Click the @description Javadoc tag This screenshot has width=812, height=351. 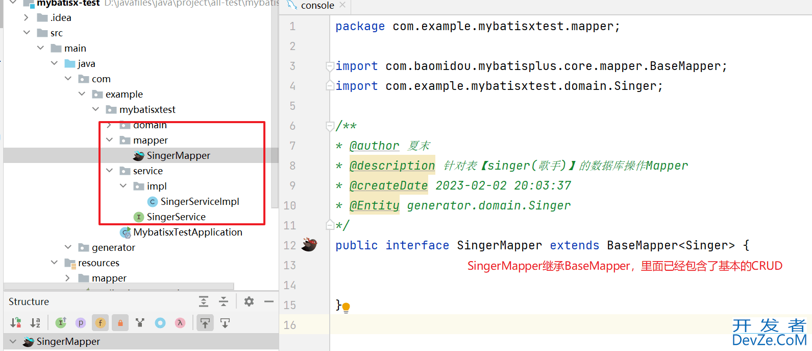coord(392,166)
